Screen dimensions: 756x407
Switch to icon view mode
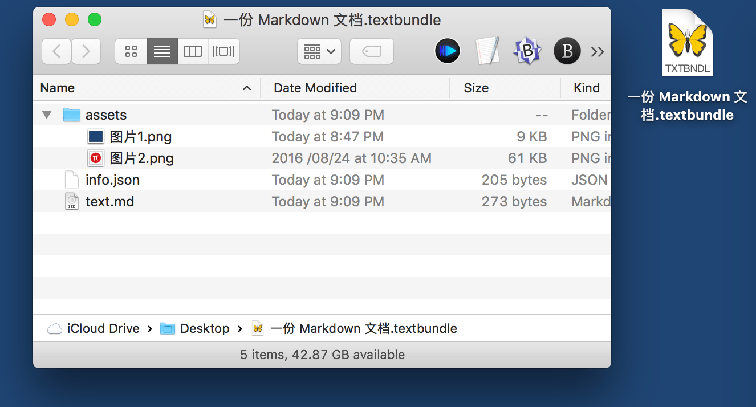point(131,52)
